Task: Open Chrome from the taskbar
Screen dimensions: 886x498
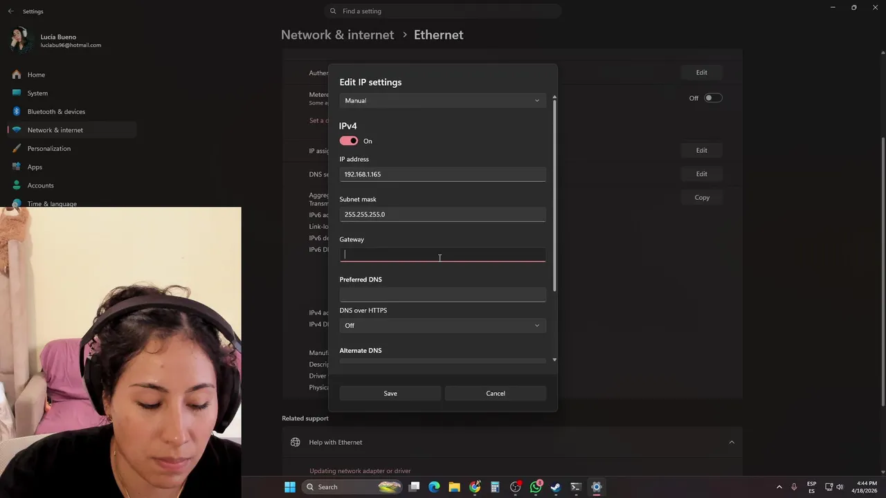Action: (475, 487)
